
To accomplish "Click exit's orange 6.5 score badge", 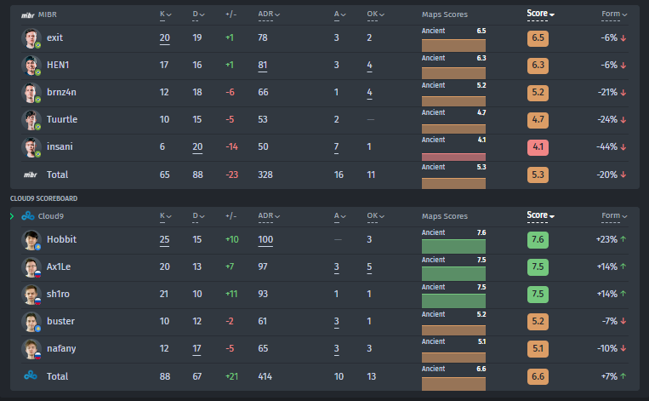I will pyautogui.click(x=538, y=38).
